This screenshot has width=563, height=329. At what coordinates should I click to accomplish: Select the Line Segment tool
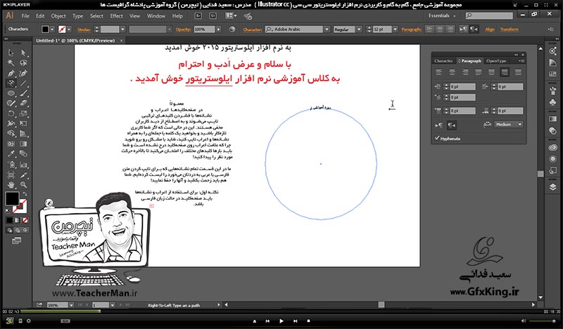(x=23, y=83)
